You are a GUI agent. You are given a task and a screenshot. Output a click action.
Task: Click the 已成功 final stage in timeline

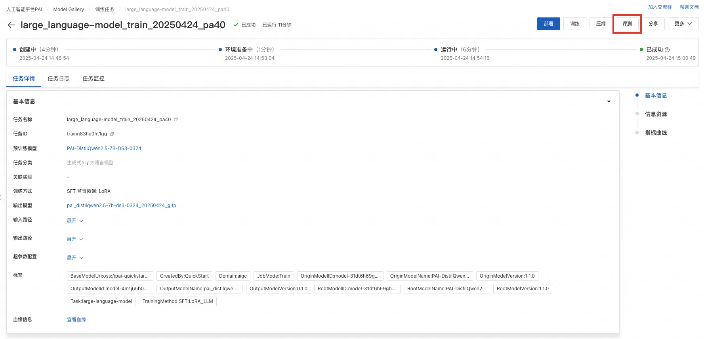point(654,50)
